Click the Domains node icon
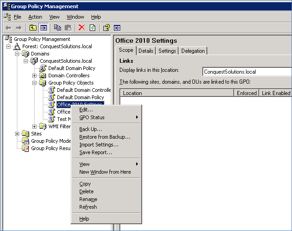Image resolution: width=292 pixels, height=231 pixels. pos(26,54)
